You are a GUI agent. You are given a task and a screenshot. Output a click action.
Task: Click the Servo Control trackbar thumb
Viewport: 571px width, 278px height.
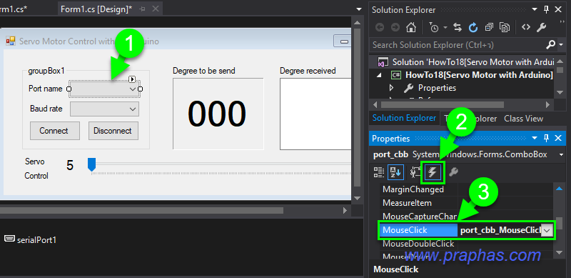[x=91, y=164]
